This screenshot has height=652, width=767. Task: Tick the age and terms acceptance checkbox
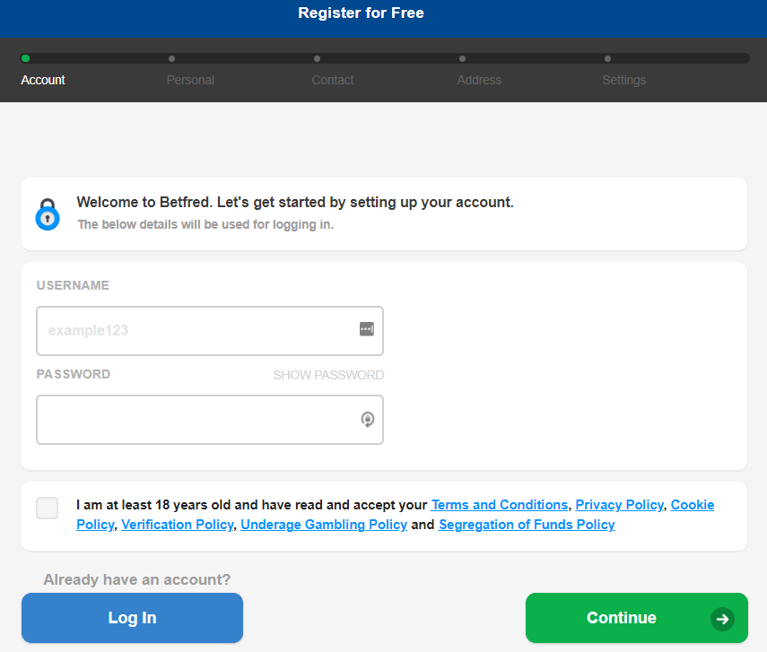[x=47, y=508]
